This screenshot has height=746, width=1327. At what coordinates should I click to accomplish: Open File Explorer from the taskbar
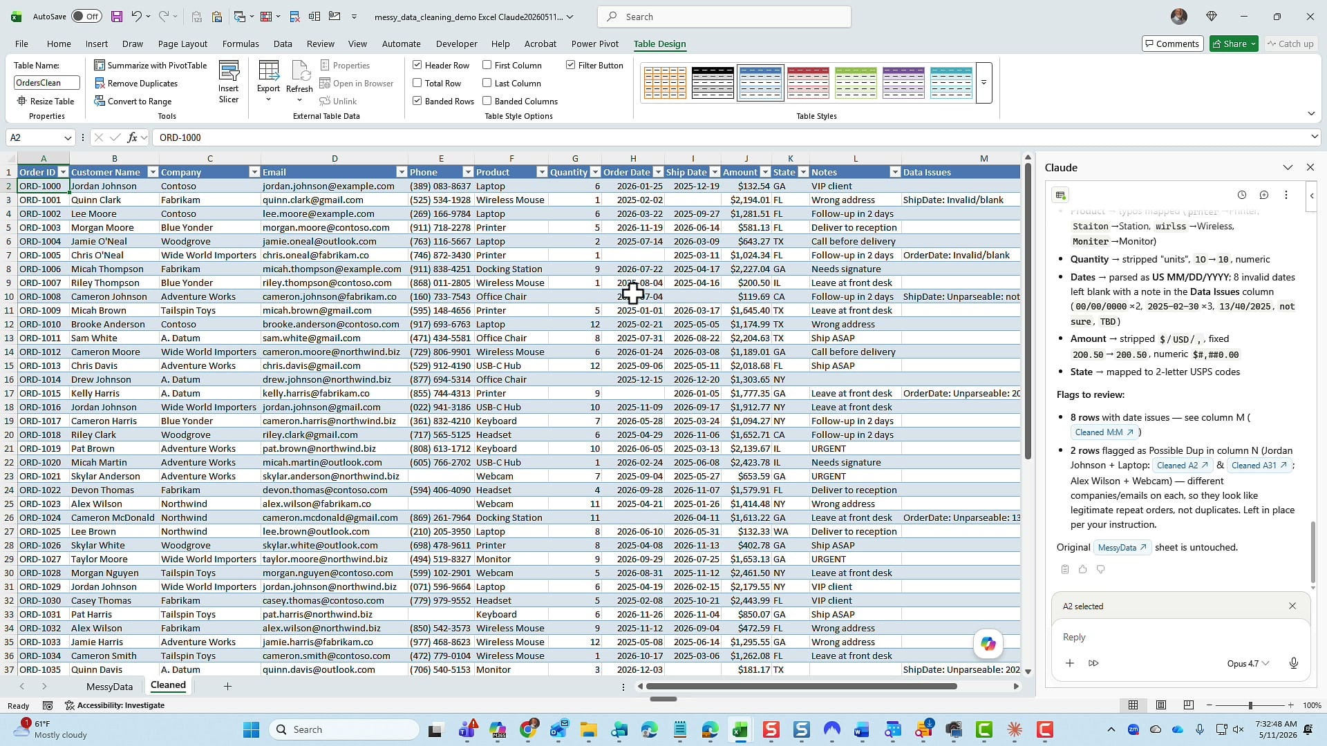588,729
